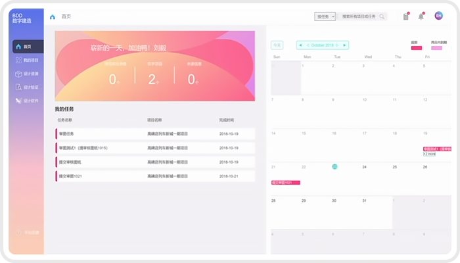Click the 首页 home icon in sidebar
This screenshot has height=263, width=460.
pyautogui.click(x=18, y=47)
